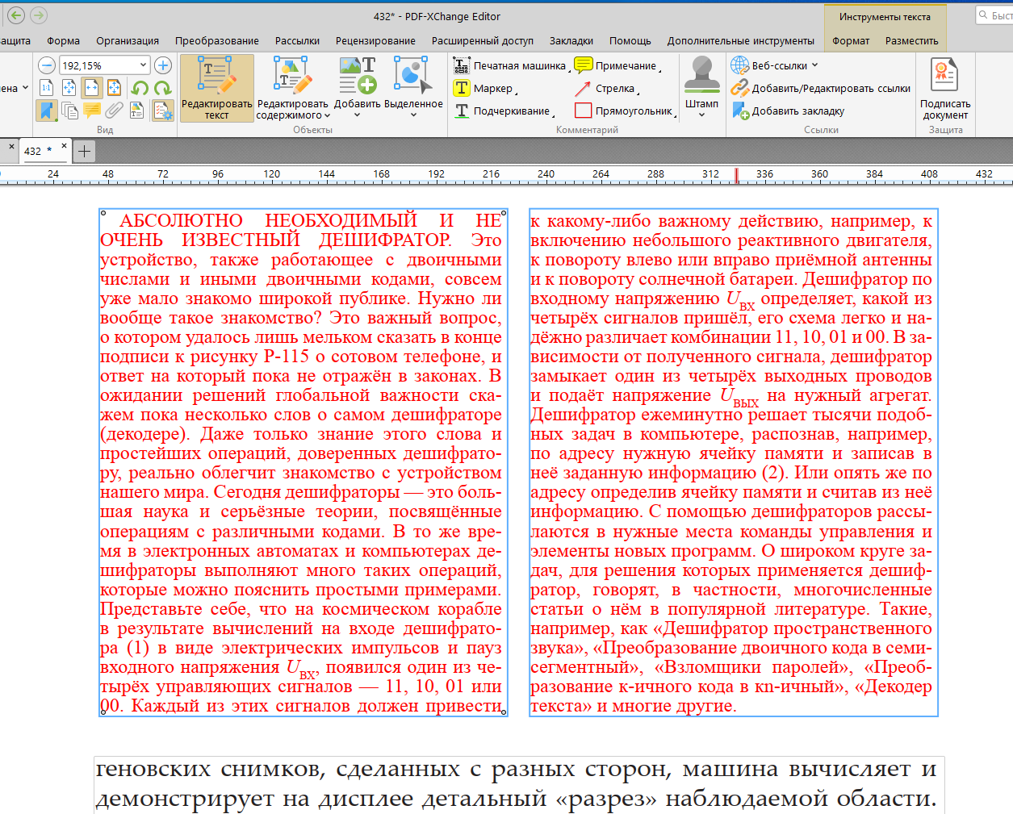Toggle the comments pane icon
The height and width of the screenshot is (814, 1013).
(x=92, y=111)
